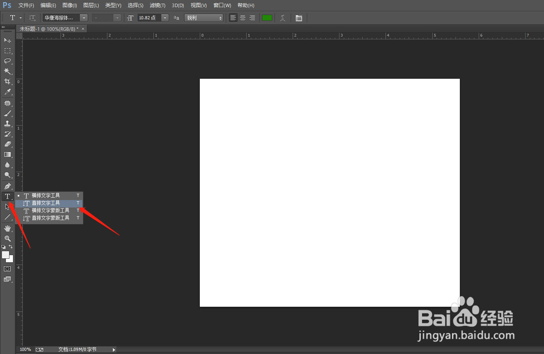Expand the collapsed toolbox double arrow
This screenshot has width=544, height=354.
coord(4,27)
